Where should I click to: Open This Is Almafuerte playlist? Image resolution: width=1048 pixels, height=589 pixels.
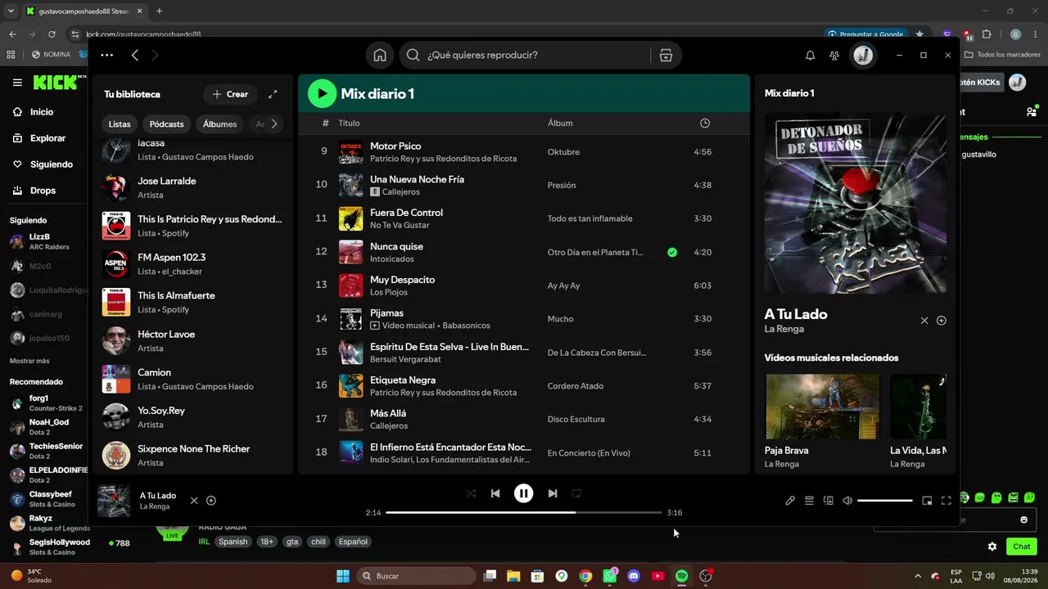(x=192, y=302)
